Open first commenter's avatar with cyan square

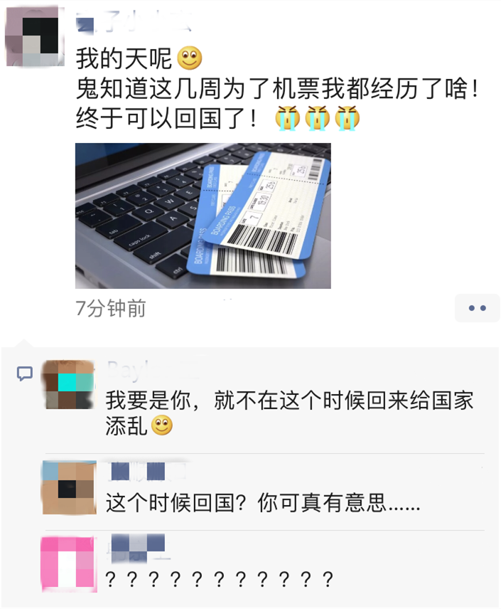coord(68,384)
